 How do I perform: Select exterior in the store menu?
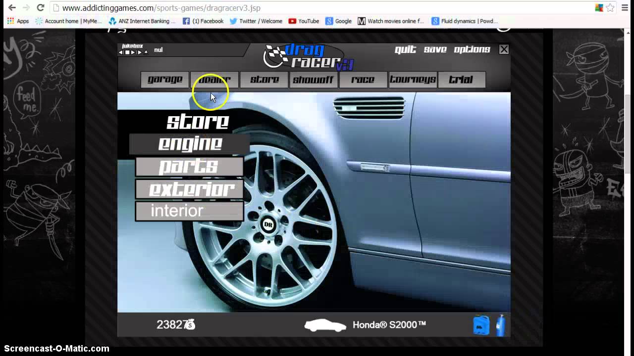(189, 189)
